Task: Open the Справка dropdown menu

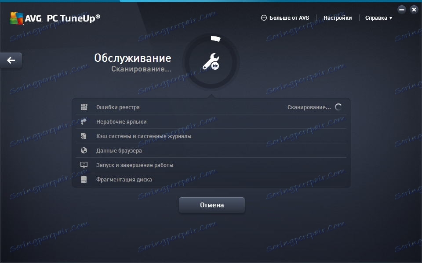Action: [x=378, y=18]
